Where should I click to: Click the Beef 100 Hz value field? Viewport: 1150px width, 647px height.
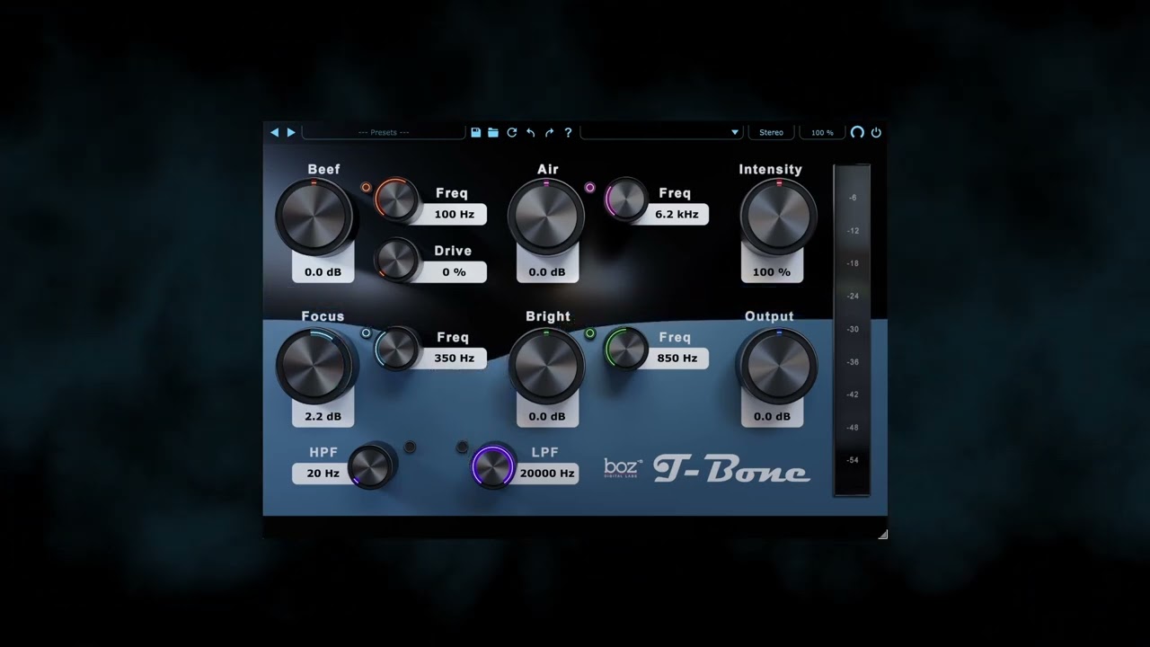[455, 214]
